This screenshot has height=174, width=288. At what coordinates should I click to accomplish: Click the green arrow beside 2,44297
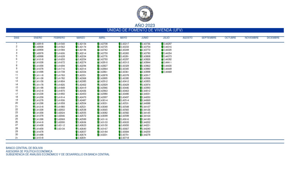(x=162, y=44)
